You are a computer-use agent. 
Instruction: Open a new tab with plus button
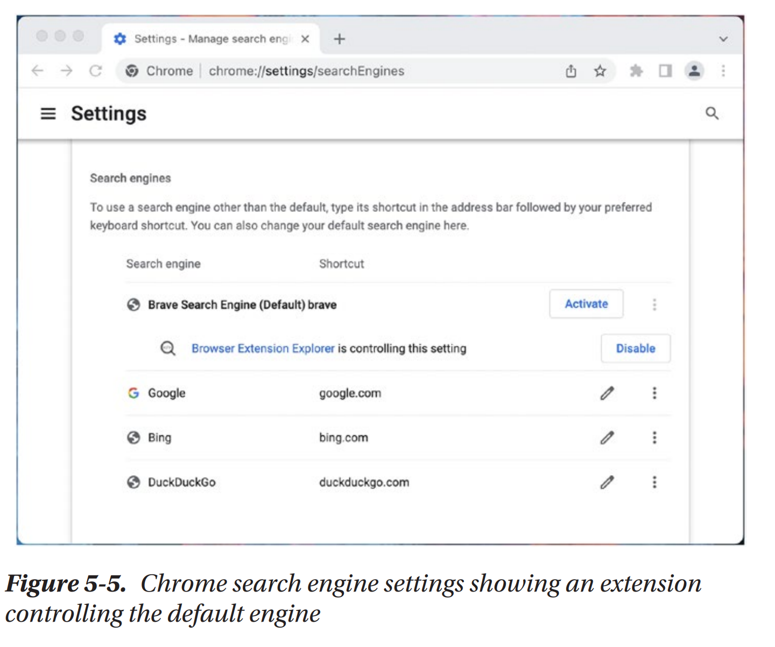[x=339, y=39]
